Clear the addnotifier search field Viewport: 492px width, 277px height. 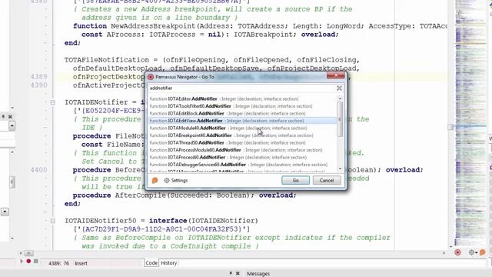pyautogui.click(x=339, y=88)
